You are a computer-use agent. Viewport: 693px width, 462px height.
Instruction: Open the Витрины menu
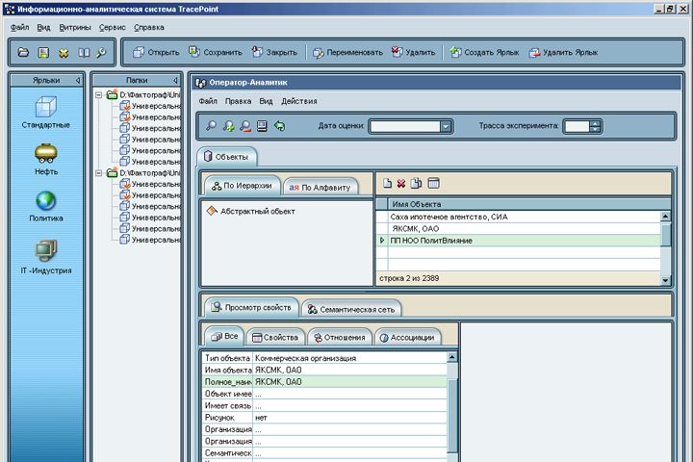pos(75,27)
